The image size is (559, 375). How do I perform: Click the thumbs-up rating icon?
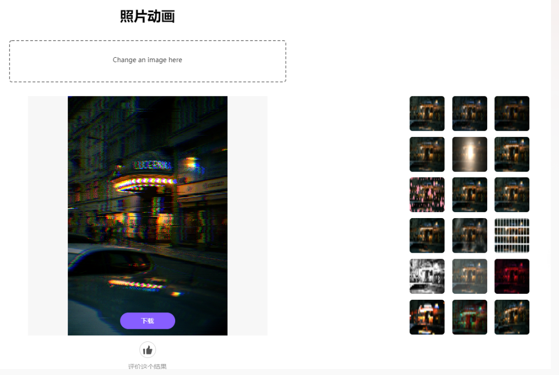[x=148, y=350]
